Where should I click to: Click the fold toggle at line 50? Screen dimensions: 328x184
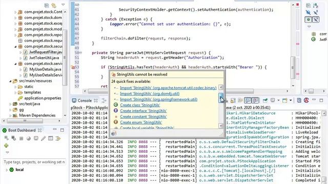click(x=81, y=53)
